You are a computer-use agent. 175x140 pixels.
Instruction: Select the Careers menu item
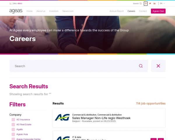[131, 11]
